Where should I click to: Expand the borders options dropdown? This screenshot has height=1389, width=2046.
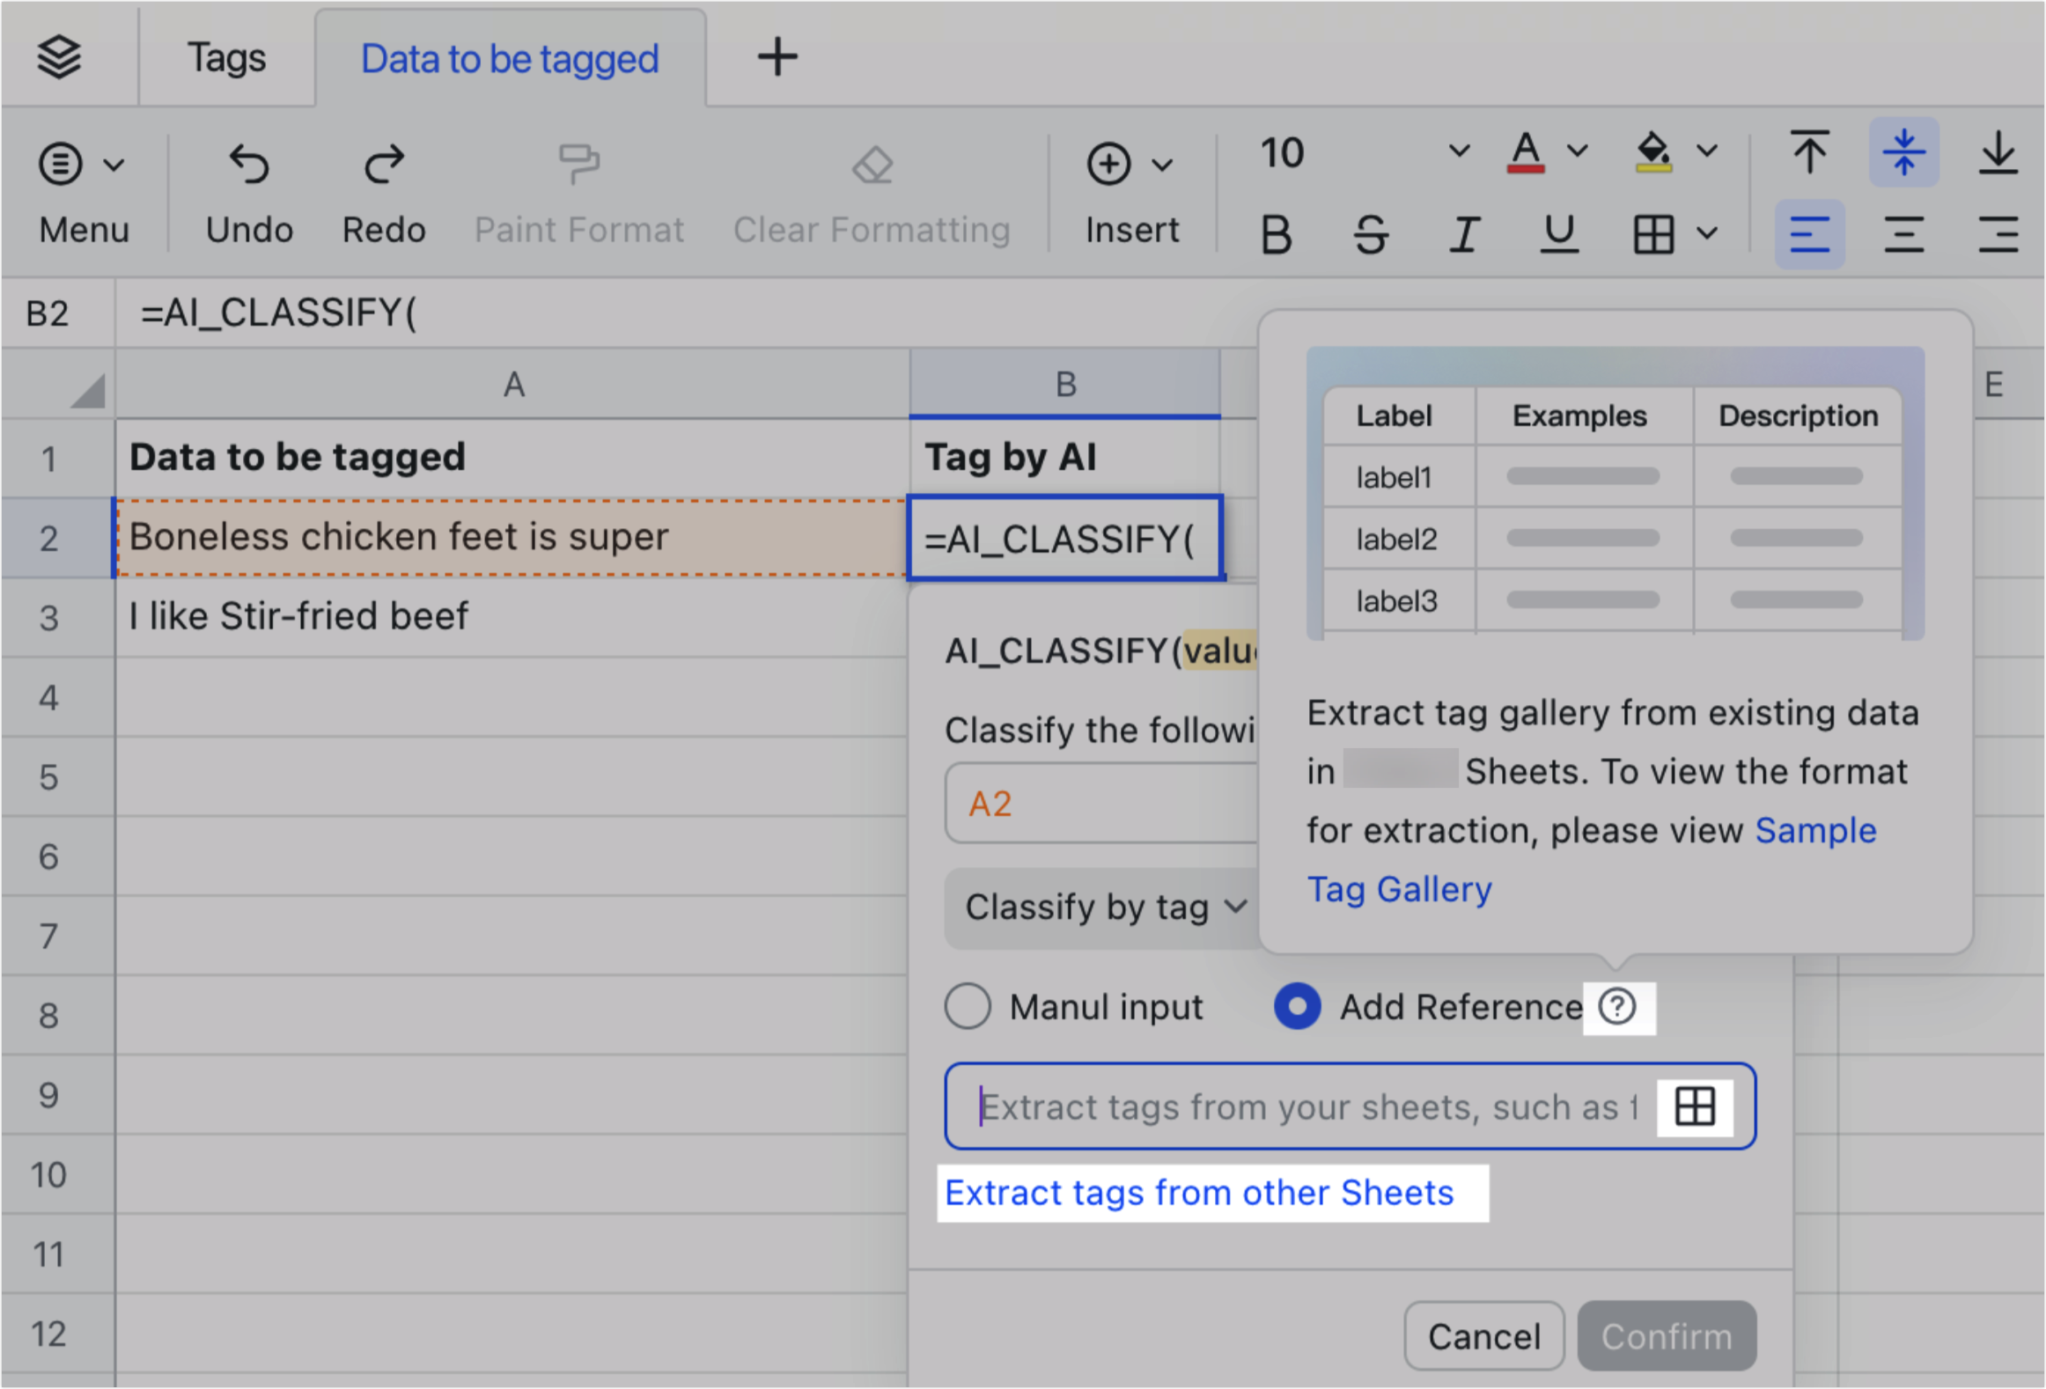coord(1706,233)
